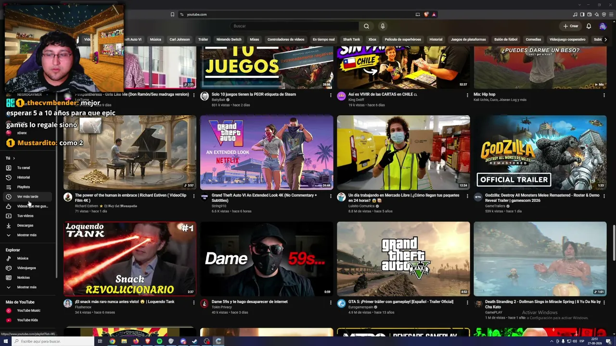Open Historial in the sidebar
This screenshot has height=346, width=616.
(26, 177)
